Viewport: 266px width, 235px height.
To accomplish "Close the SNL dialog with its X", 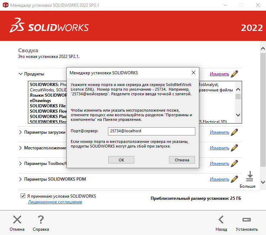I will (194, 73).
